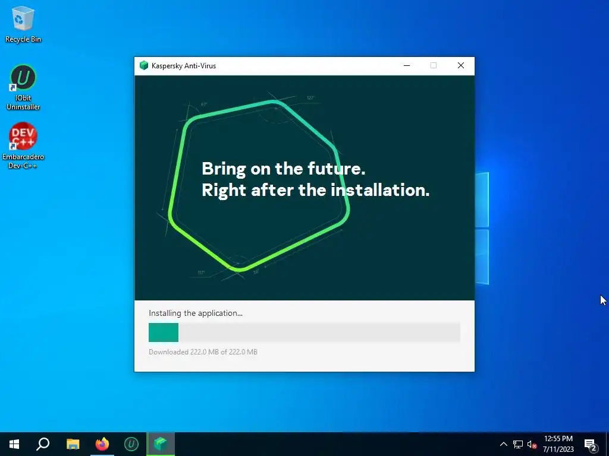Switch to IObit Uninstaller on the taskbar
The width and height of the screenshot is (609, 456).
[131, 444]
